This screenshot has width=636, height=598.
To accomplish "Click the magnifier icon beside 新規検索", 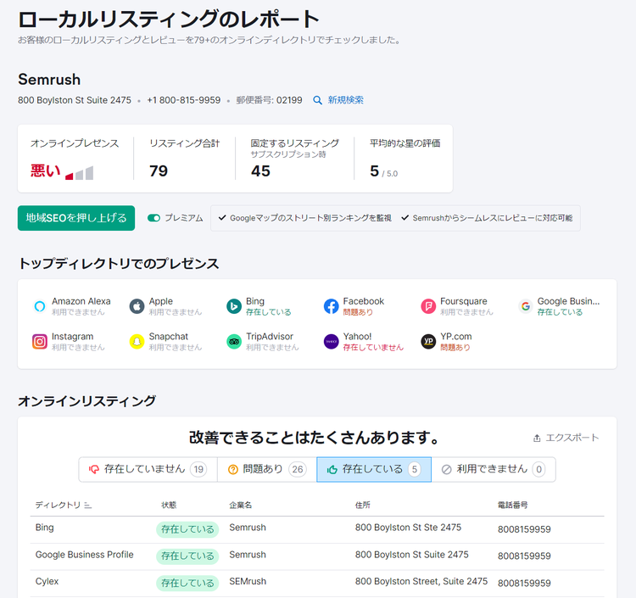I will (x=318, y=100).
